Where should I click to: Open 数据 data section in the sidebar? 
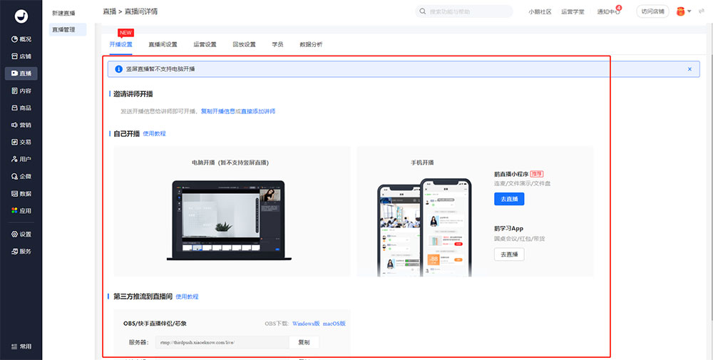pos(21,193)
